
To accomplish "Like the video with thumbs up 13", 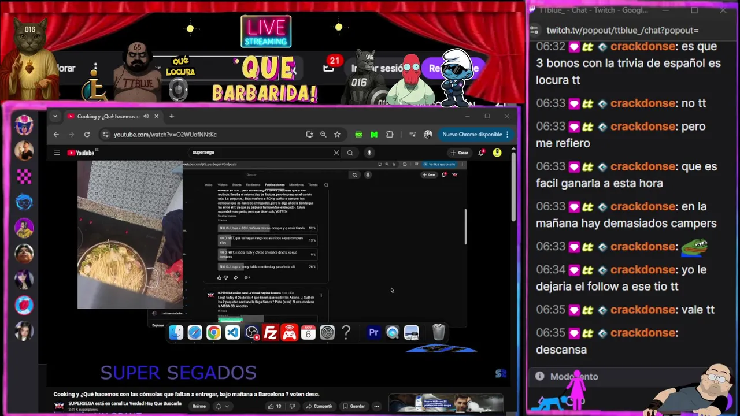I will click(275, 406).
